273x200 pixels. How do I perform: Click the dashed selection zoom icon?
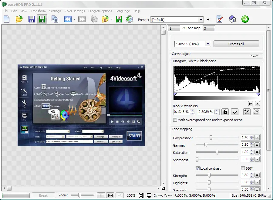click(120, 195)
